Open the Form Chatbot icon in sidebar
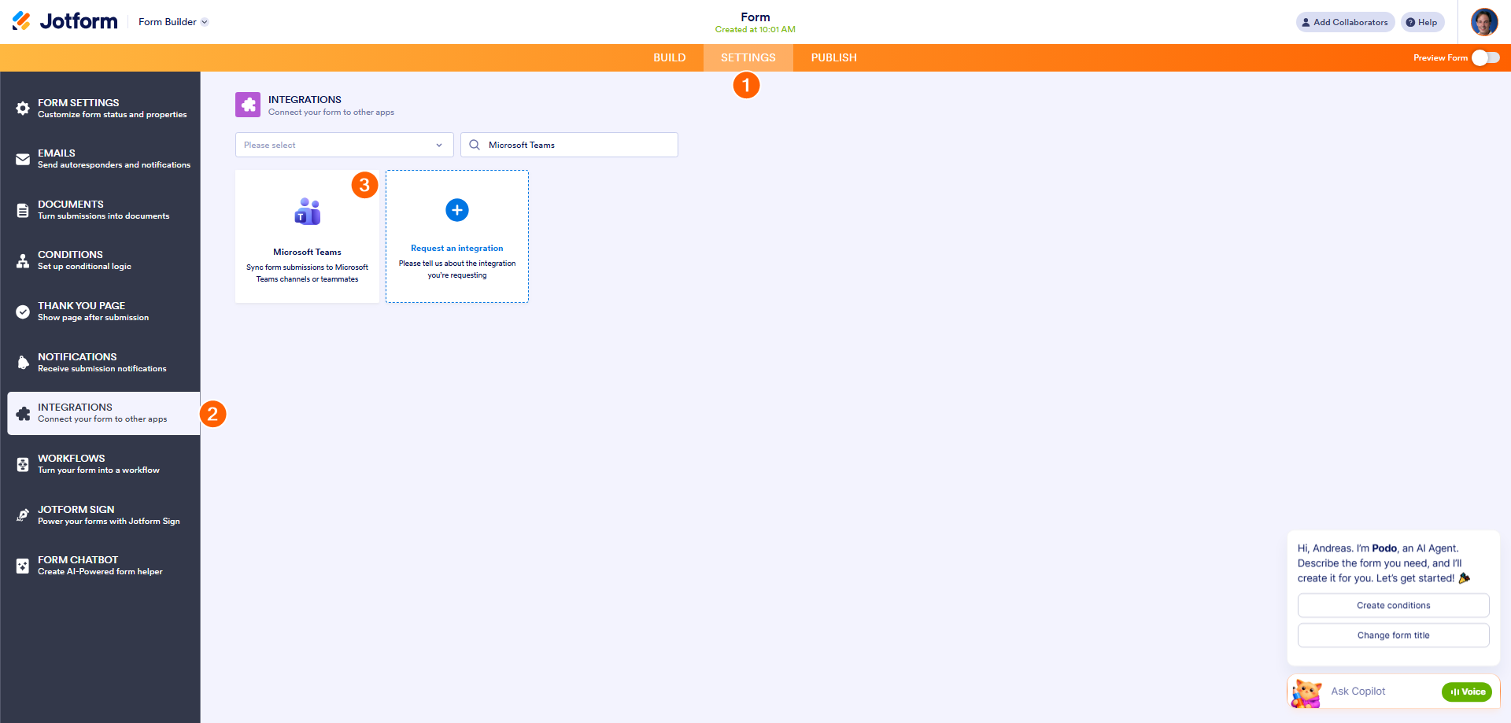The width and height of the screenshot is (1511, 723). point(23,565)
